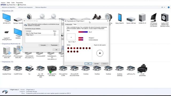Select Saitek Pro Flight Rudder Pedals row
The height and width of the screenshot is (96, 171).
pos(42,33)
